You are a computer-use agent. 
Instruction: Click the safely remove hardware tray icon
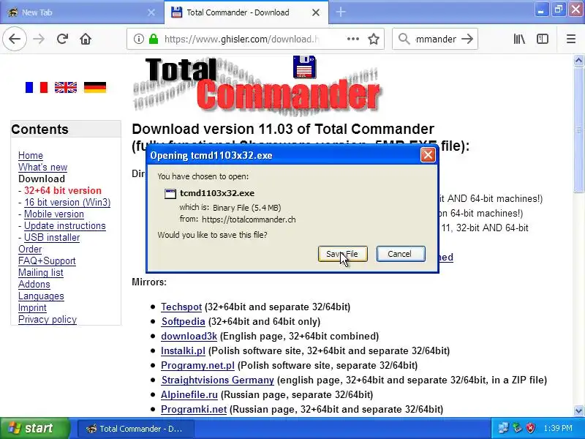517,428
